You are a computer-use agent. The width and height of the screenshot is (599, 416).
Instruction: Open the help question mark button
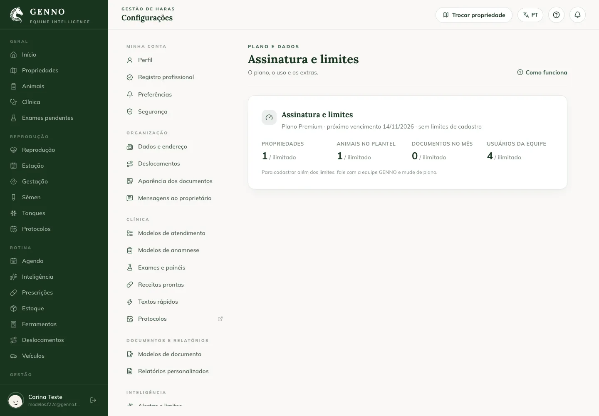[x=556, y=15]
